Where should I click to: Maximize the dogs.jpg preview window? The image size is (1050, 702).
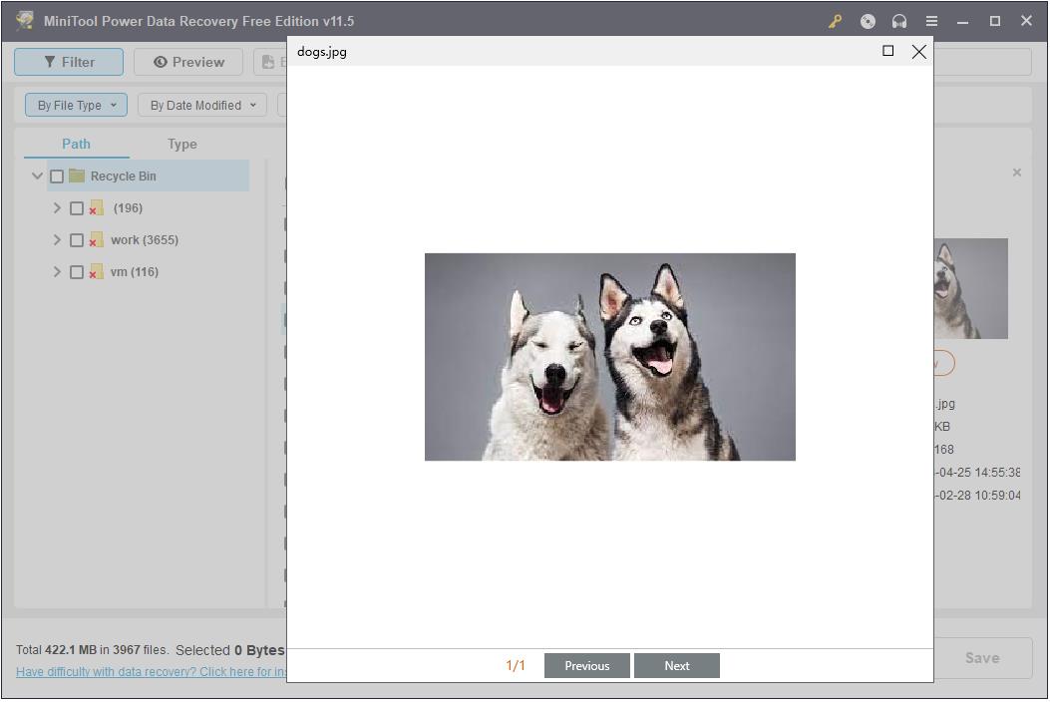(x=887, y=51)
